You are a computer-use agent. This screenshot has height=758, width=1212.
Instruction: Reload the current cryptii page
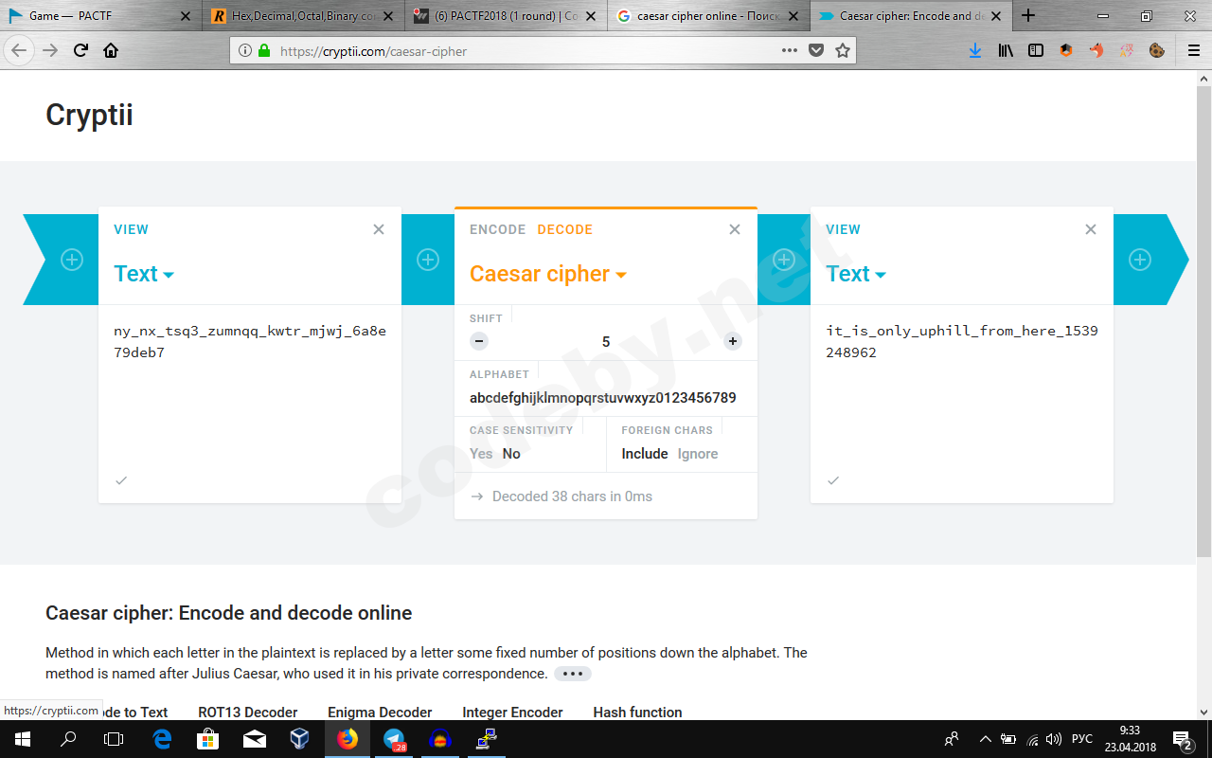coord(80,50)
